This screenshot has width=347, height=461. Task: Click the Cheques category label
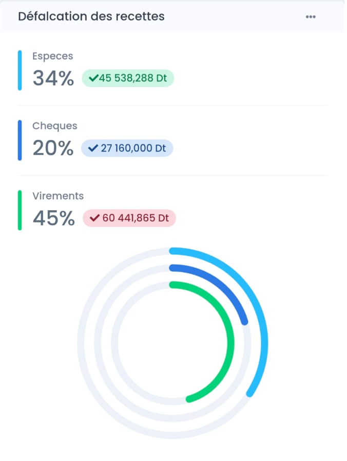pos(54,126)
